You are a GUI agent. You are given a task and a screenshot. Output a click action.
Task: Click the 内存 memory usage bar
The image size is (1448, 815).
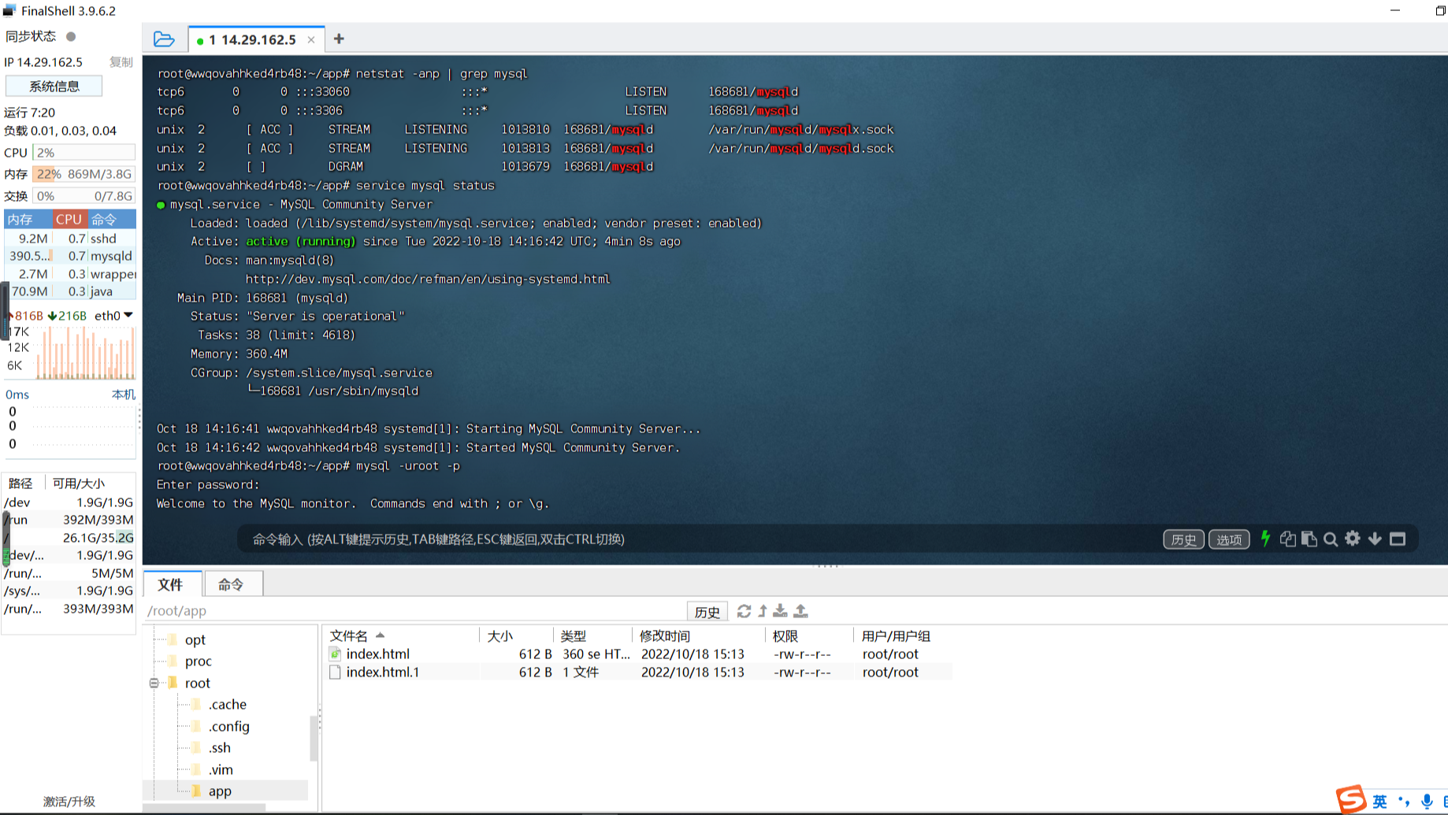coord(84,174)
